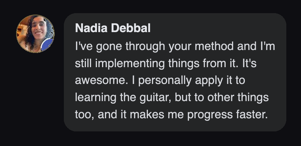Select the comment bubble from Nadia Debbal

(x=175, y=72)
